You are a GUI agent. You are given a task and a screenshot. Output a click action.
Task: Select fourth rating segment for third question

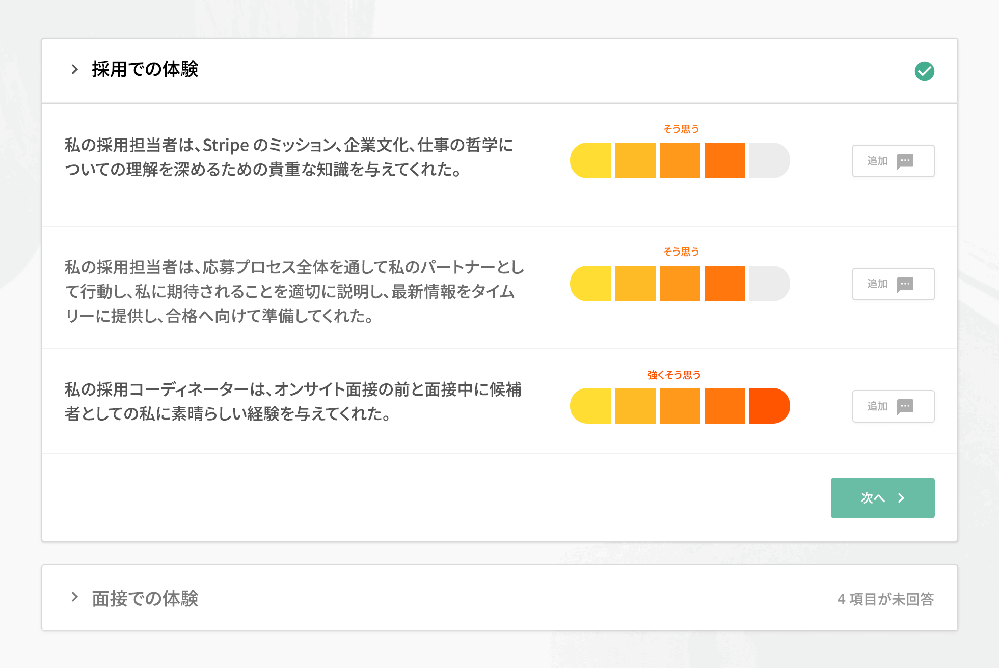pyautogui.click(x=725, y=406)
